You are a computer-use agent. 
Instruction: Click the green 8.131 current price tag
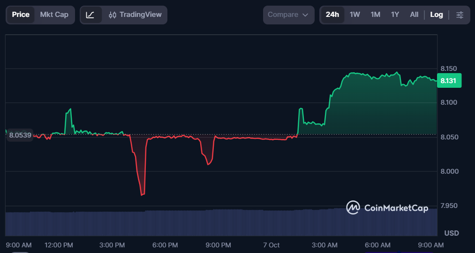(449, 81)
